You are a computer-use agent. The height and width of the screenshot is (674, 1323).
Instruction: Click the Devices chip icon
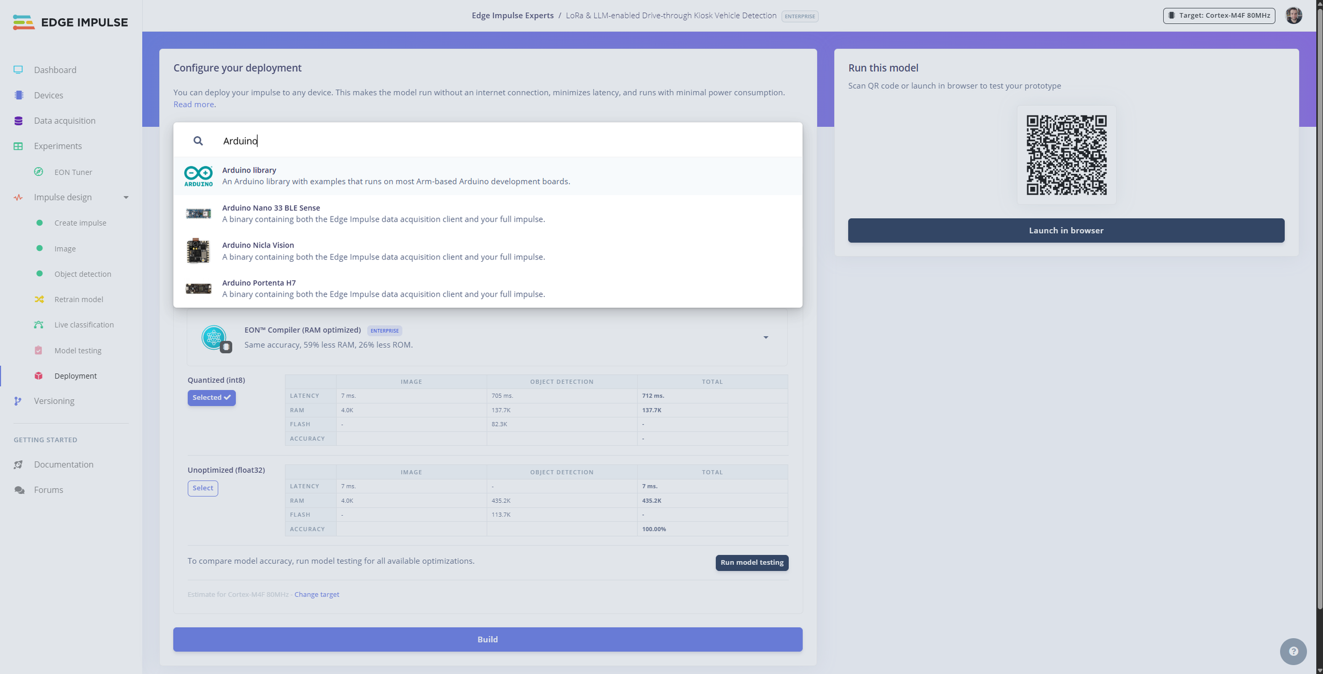[19, 95]
